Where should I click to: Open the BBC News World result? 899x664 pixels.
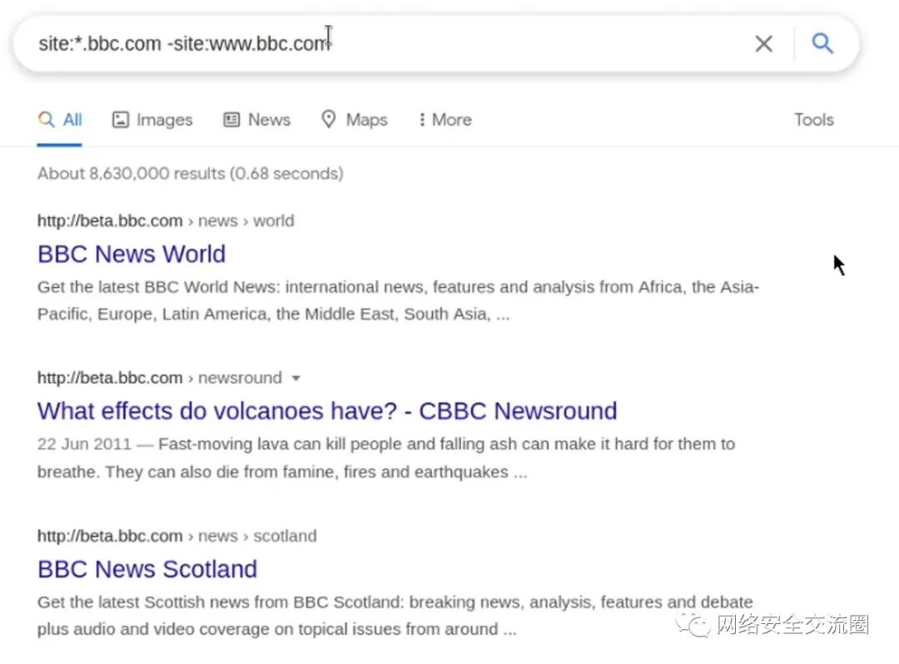132,255
